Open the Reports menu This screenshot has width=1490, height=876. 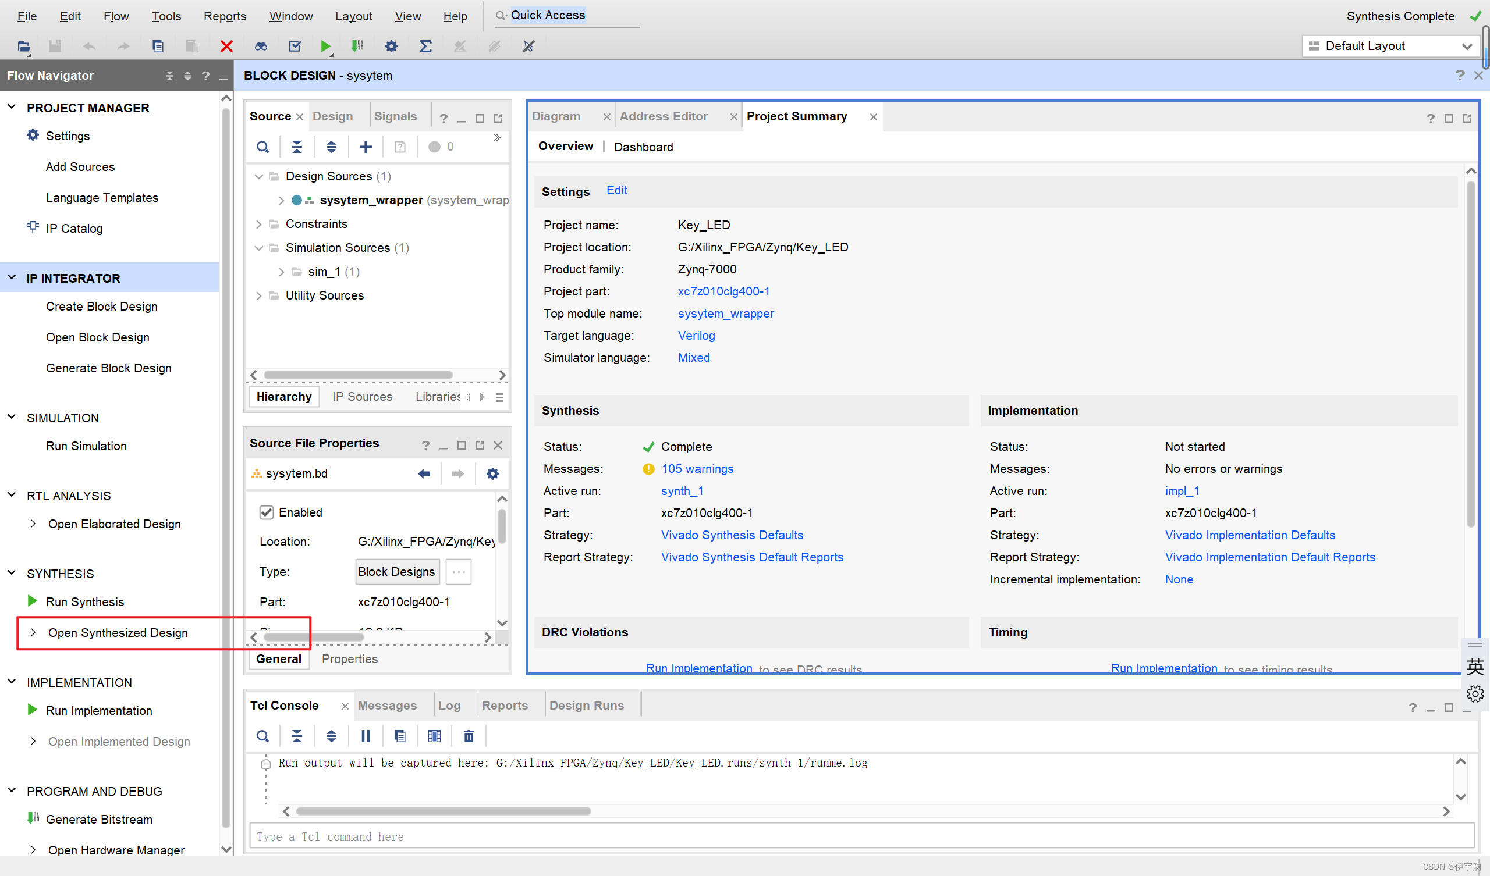point(225,16)
